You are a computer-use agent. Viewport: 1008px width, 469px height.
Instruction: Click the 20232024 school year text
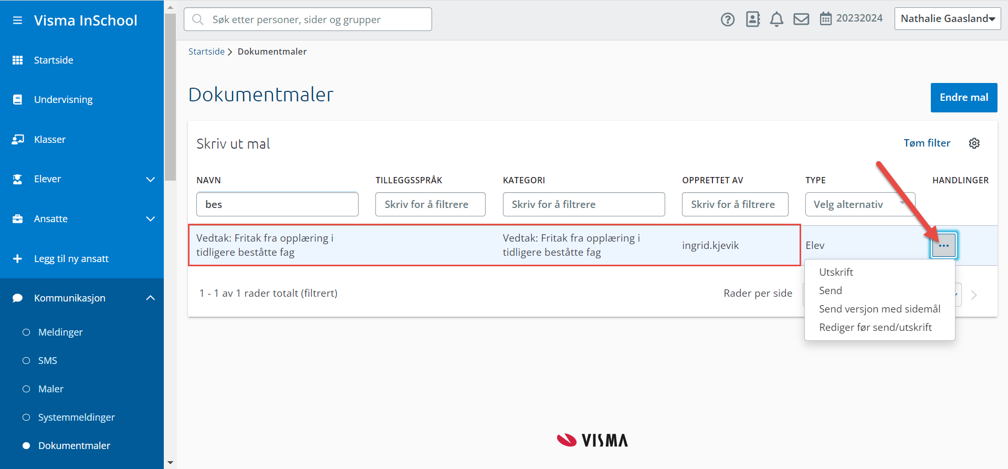(x=859, y=18)
